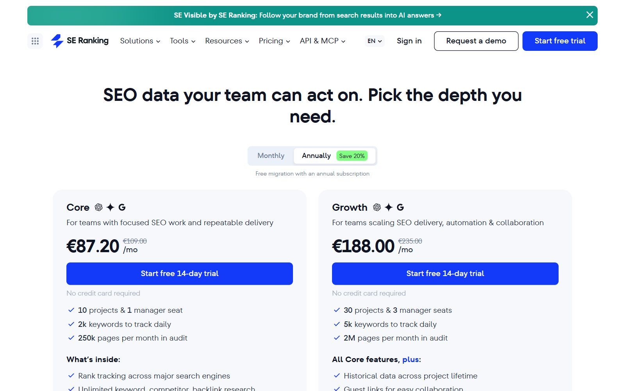This screenshot has height=391, width=625.
Task: Open the SE Visible banner link
Action: point(308,15)
